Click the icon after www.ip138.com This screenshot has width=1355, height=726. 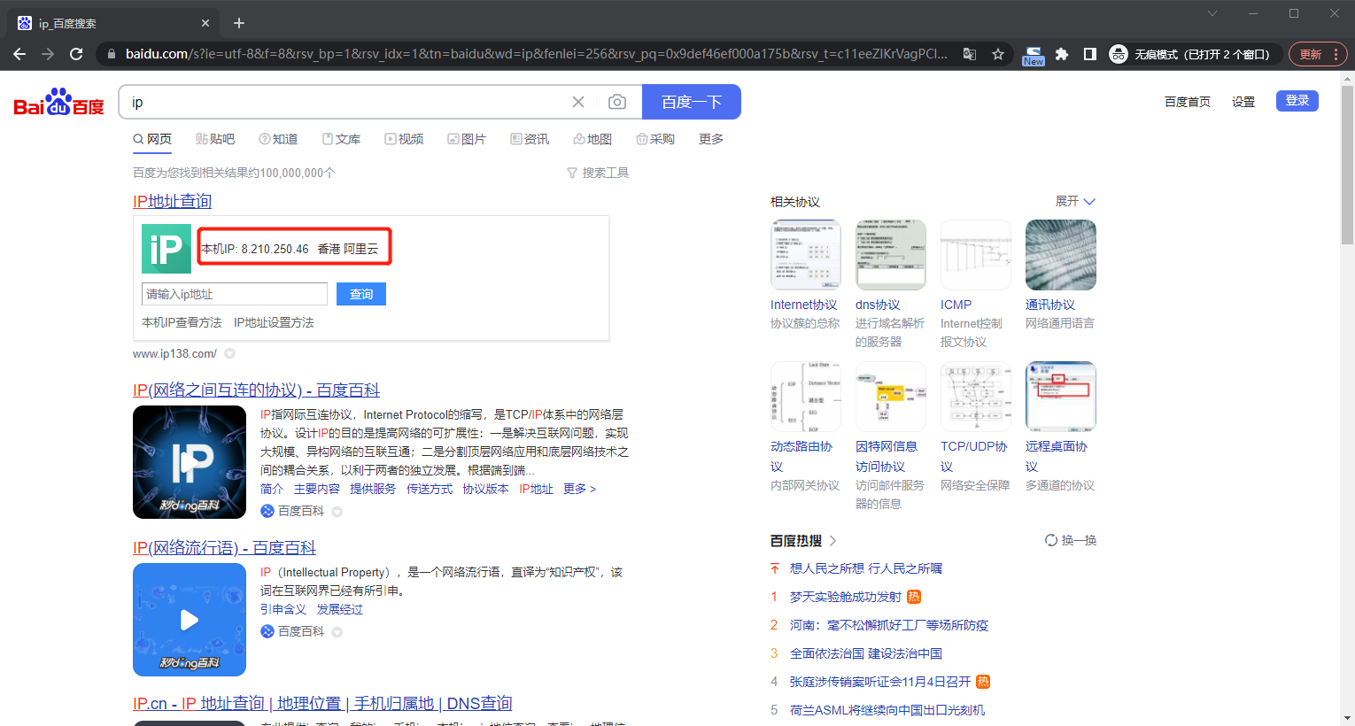(229, 353)
